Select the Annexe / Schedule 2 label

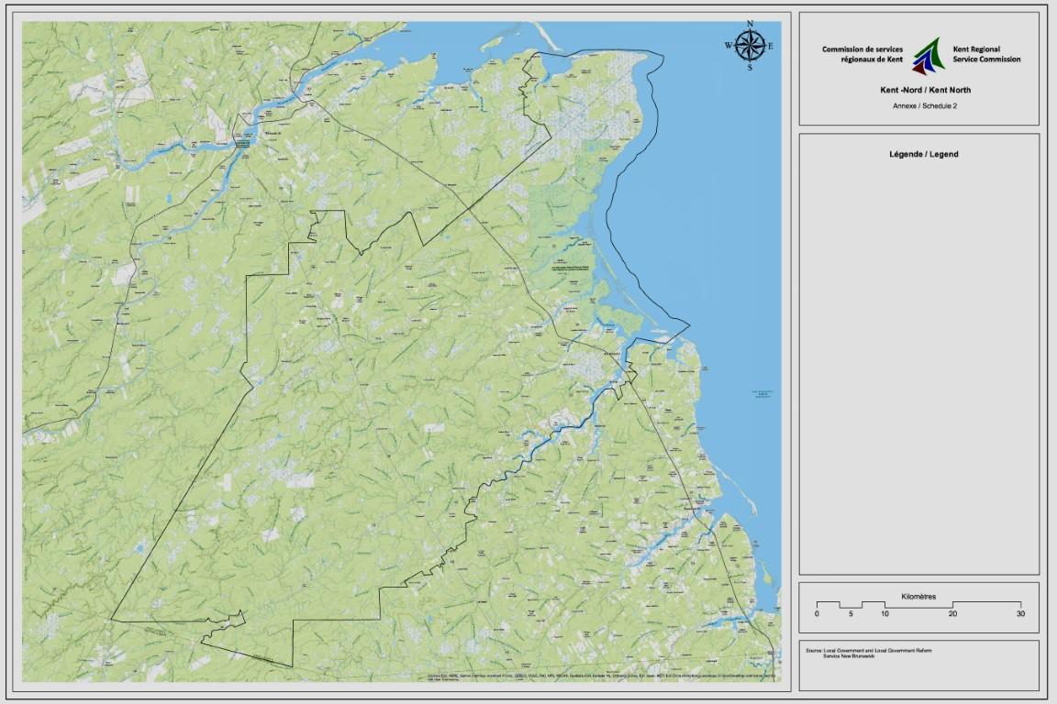click(x=926, y=106)
